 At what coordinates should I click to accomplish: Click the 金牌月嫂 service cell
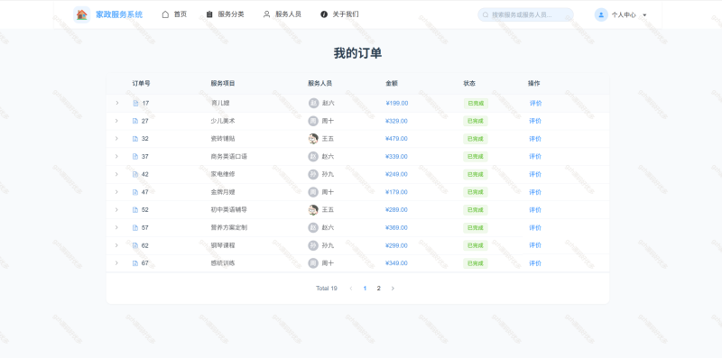(223, 192)
